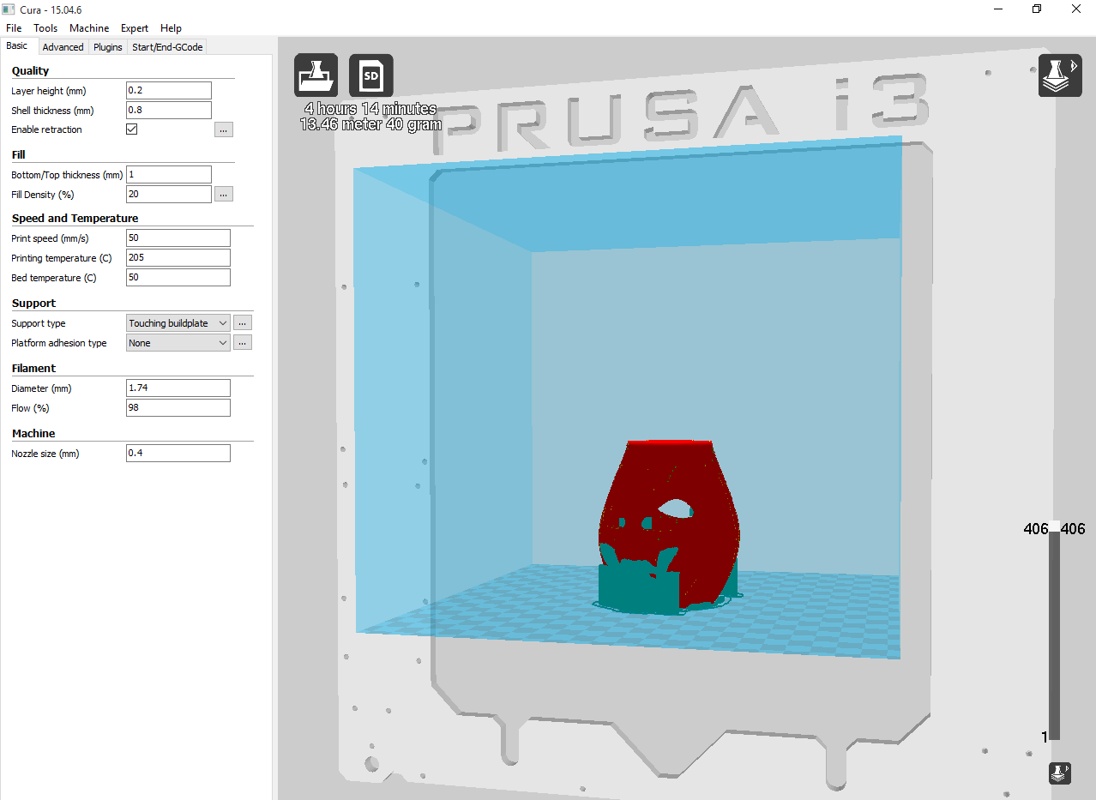This screenshot has width=1096, height=800.
Task: Toggle the Enable retraction checkbox
Action: pyautogui.click(x=132, y=129)
